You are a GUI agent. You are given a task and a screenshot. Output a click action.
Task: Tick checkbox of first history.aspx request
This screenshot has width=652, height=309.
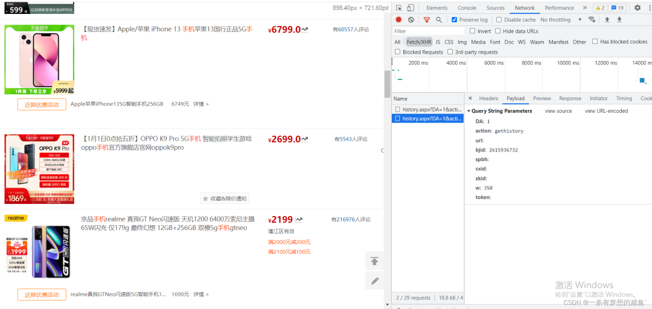point(398,109)
